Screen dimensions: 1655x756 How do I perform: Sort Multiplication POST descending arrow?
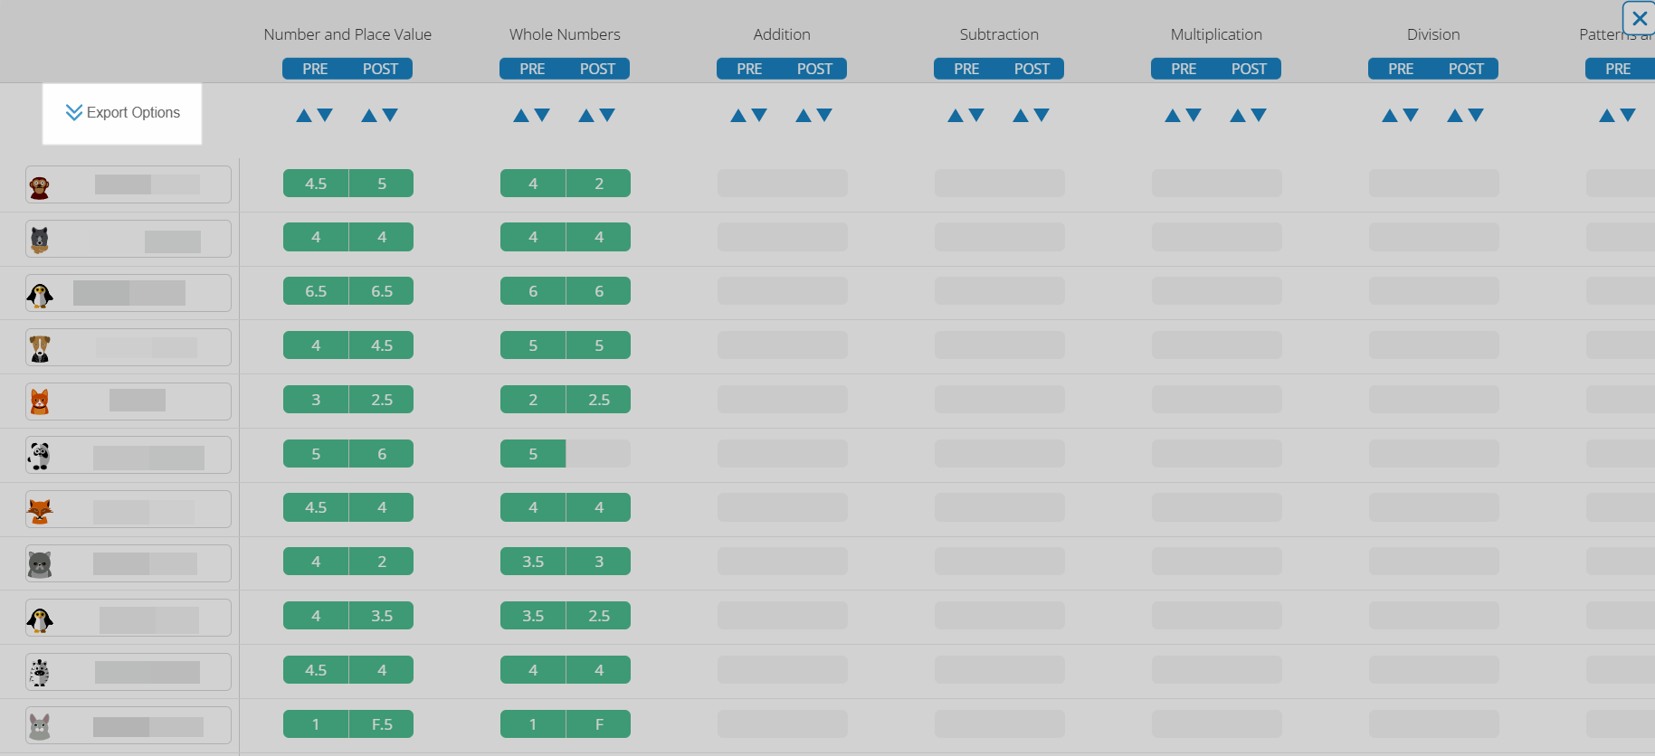(1259, 115)
